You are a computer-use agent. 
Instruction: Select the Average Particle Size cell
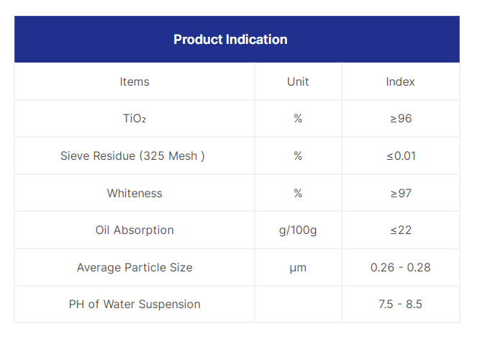(x=135, y=267)
